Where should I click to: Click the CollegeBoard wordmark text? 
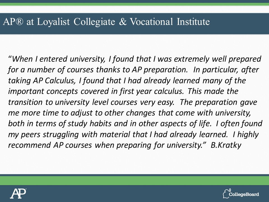244,194
